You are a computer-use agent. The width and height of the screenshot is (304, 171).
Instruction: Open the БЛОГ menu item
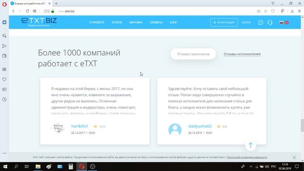(173, 22)
